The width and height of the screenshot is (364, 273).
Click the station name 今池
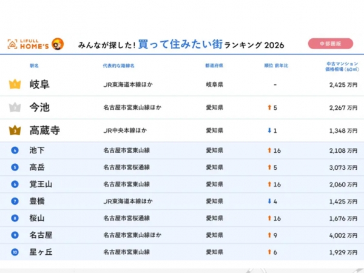(39, 107)
